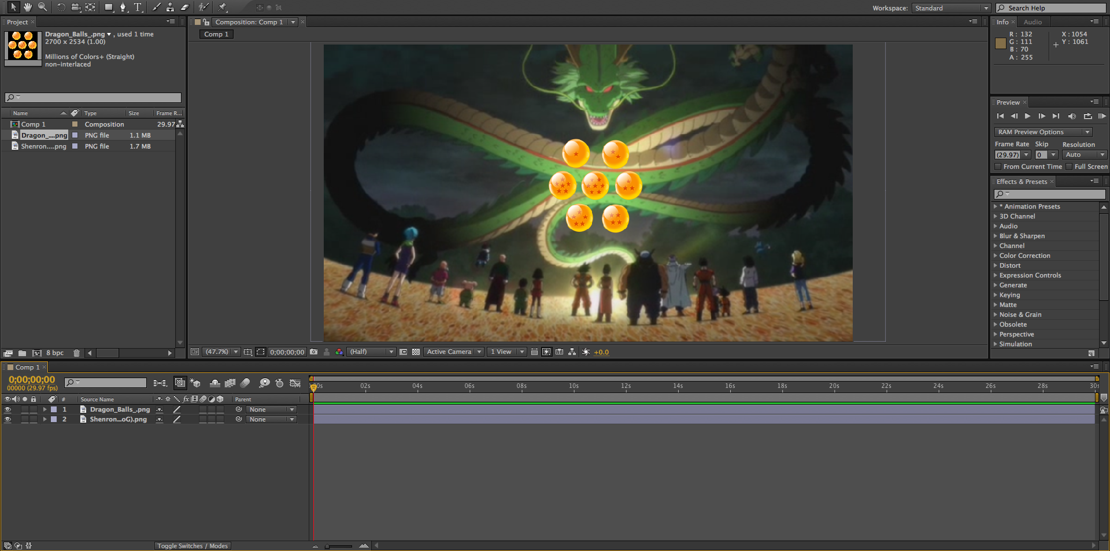Open the Active Camera view dropdown

454,352
